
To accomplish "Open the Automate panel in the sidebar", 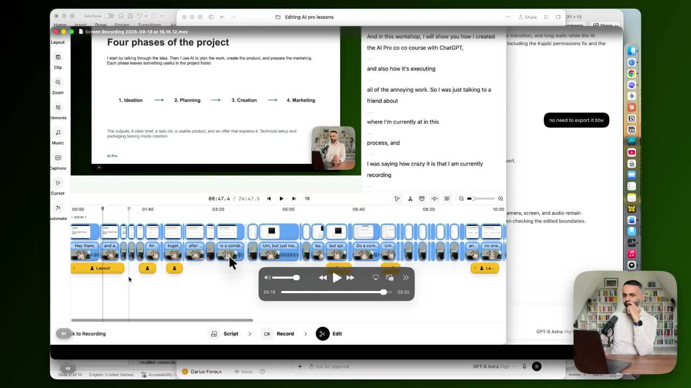I will point(58,212).
